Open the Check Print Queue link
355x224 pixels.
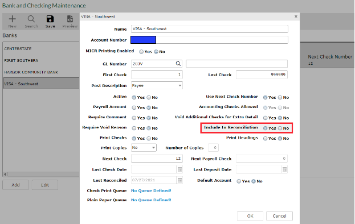click(x=151, y=191)
